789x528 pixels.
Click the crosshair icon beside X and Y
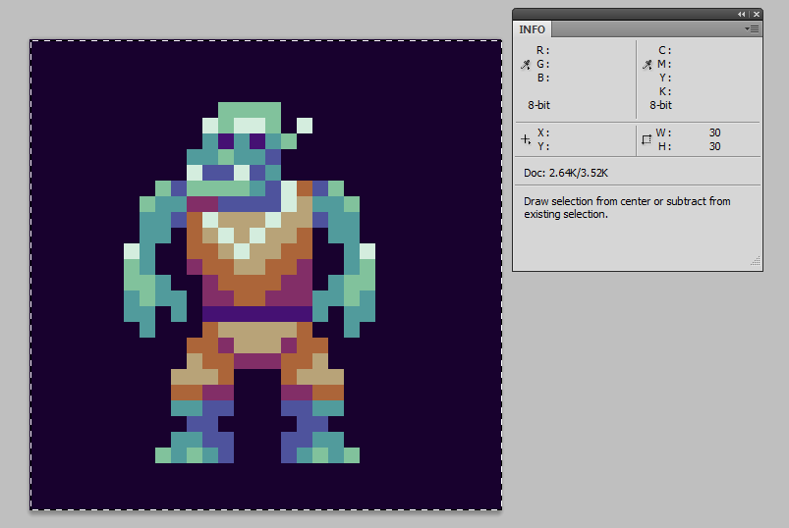tap(526, 139)
